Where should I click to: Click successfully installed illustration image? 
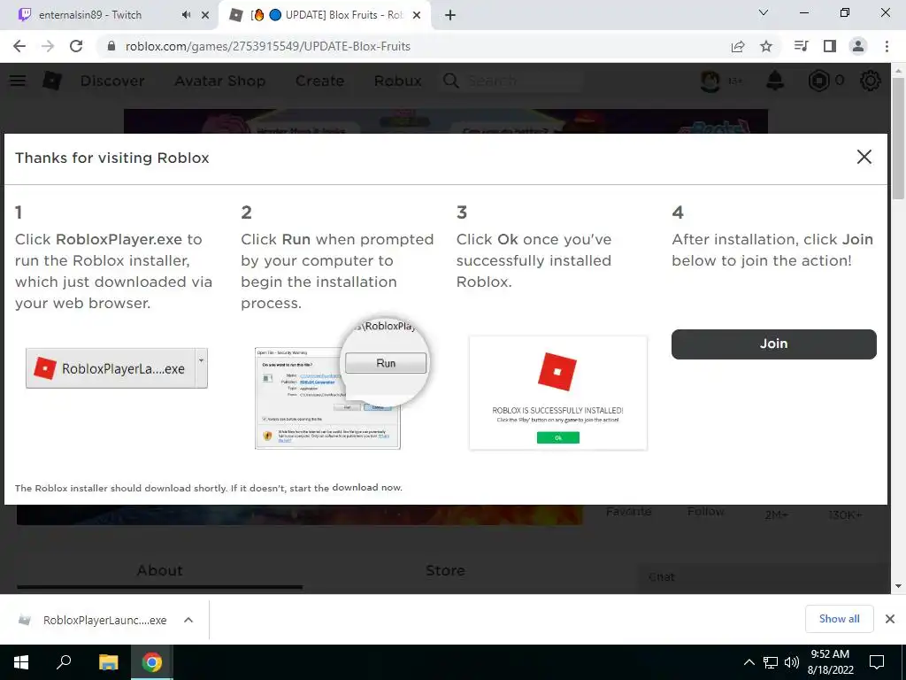[x=558, y=392]
